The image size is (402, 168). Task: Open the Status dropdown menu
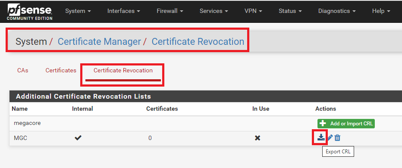tap(290, 11)
